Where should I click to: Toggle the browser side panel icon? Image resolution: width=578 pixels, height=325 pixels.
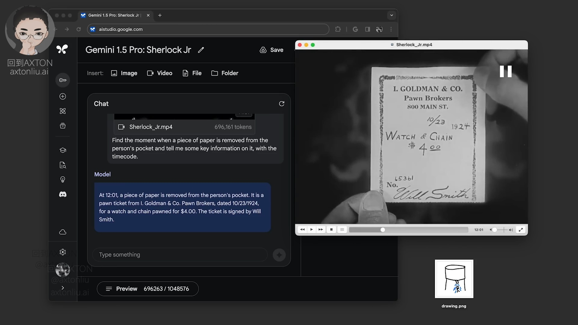[x=368, y=29]
